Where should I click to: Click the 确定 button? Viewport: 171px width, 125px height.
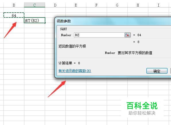tap(157, 71)
